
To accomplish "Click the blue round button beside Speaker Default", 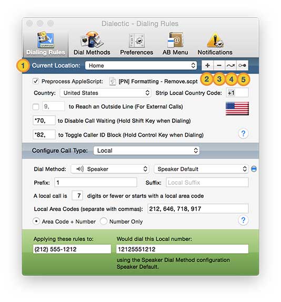I will coord(254,169).
